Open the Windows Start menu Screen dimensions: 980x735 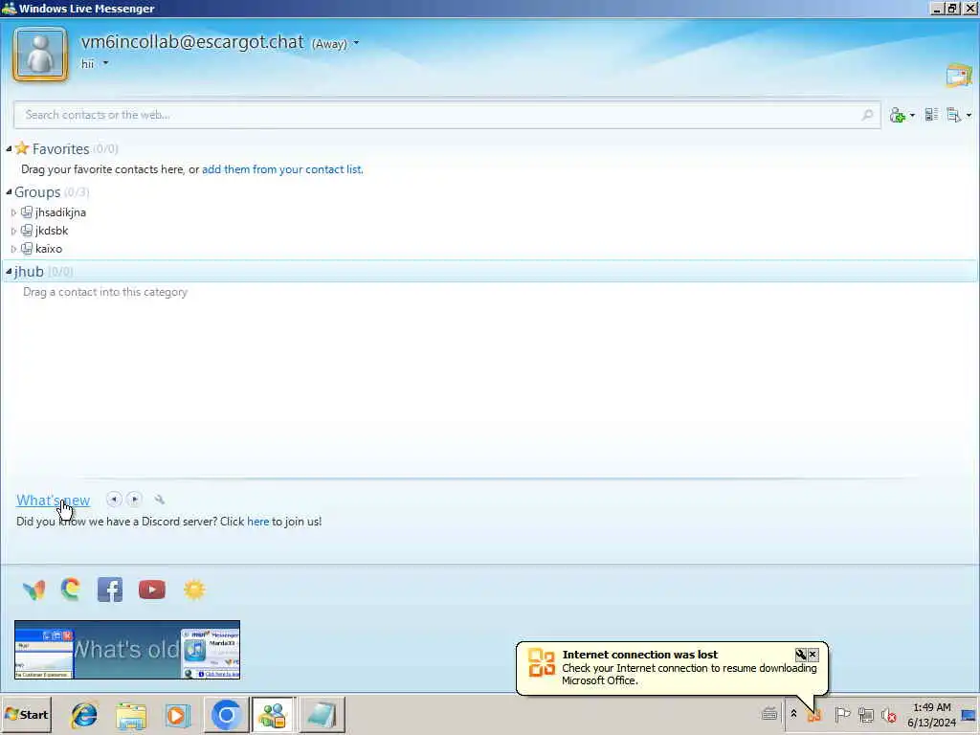coord(26,714)
